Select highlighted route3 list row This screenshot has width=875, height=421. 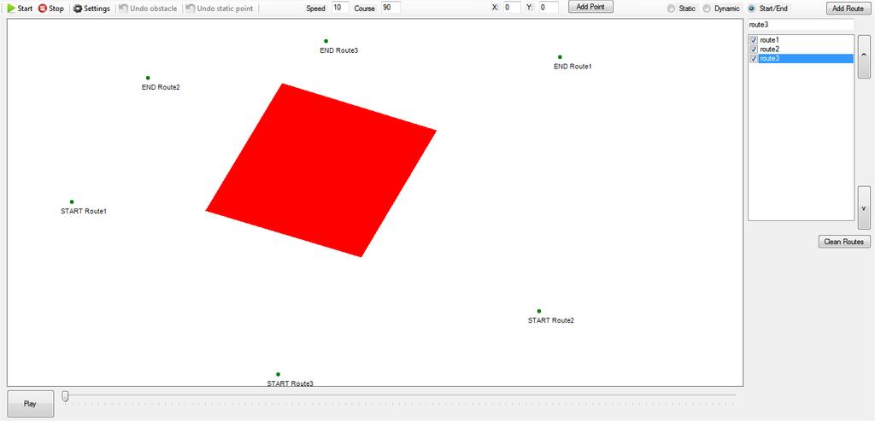click(806, 59)
